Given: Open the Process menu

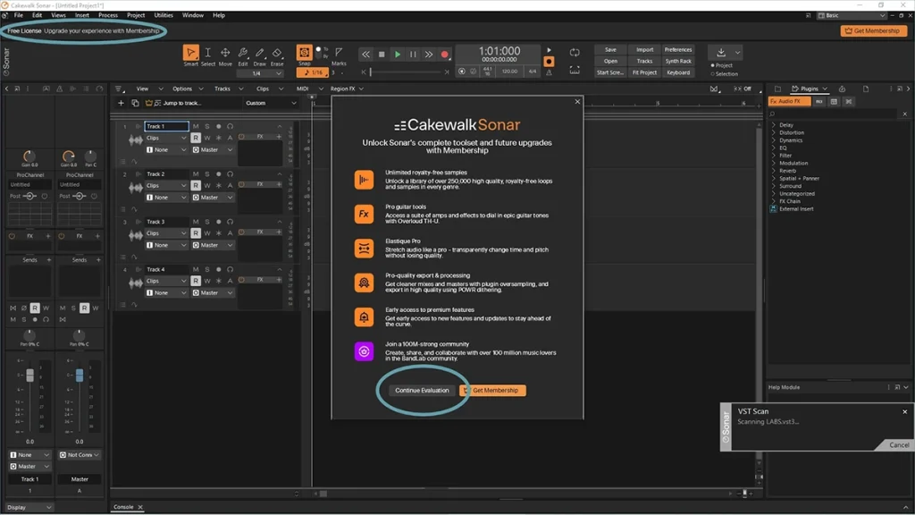Looking at the screenshot, I should point(109,15).
